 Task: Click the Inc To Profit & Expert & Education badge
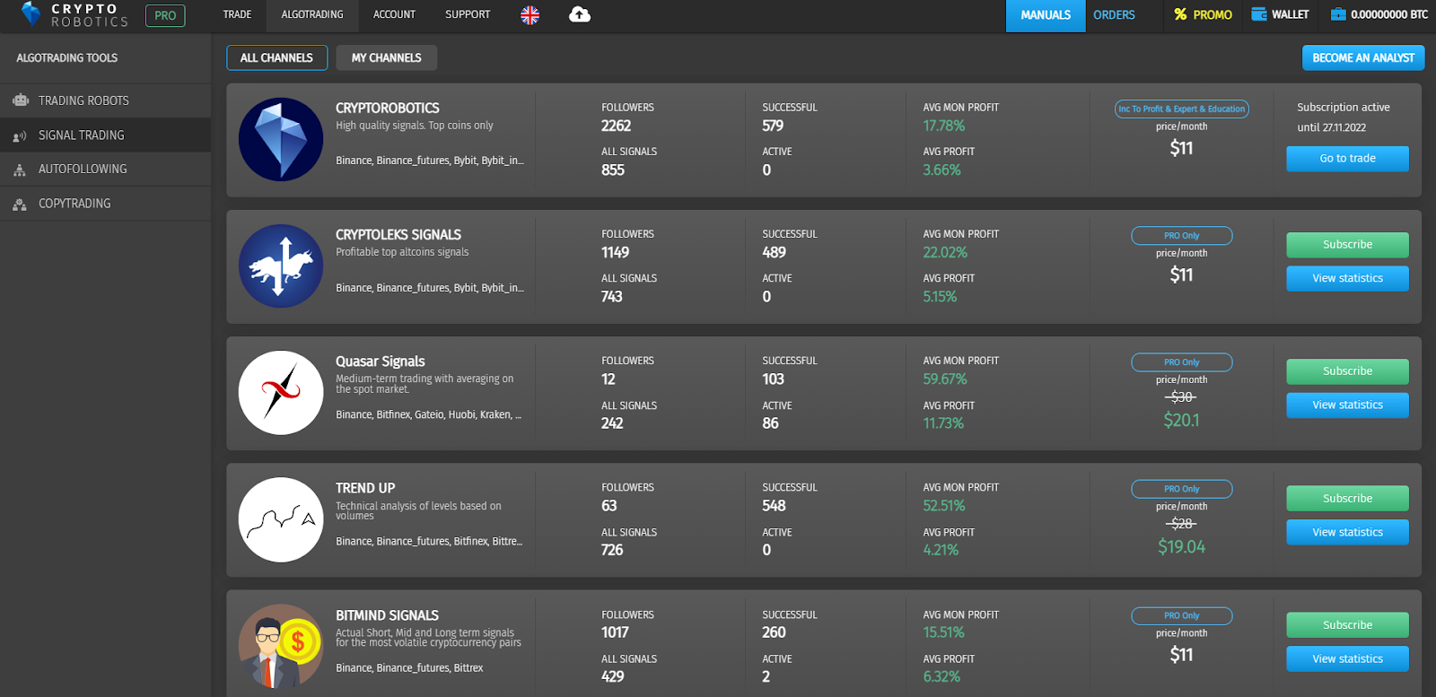pos(1181,109)
